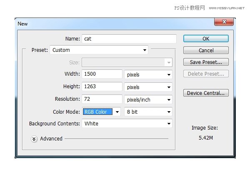Expand the Advanced section chevron
The image size is (250, 176).
coord(34,139)
